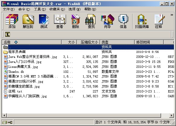Open the 选项(N) menu
This screenshot has width=176, height=126.
[x=75, y=9]
